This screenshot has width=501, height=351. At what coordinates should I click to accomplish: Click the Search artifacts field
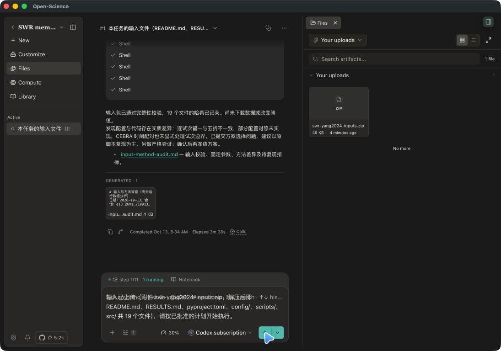pyautogui.click(x=394, y=59)
